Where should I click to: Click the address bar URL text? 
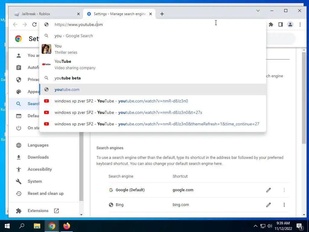79,24
